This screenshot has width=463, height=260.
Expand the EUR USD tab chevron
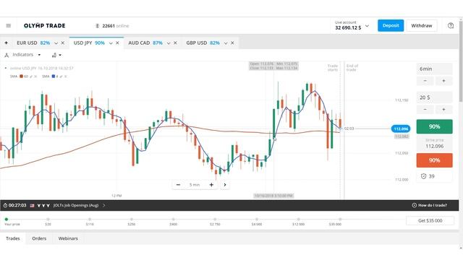tap(56, 43)
